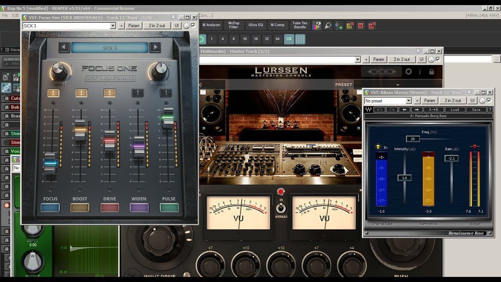The image size is (501, 282).
Task: Open the Edit menu
Action: pyautogui.click(x=15, y=15)
